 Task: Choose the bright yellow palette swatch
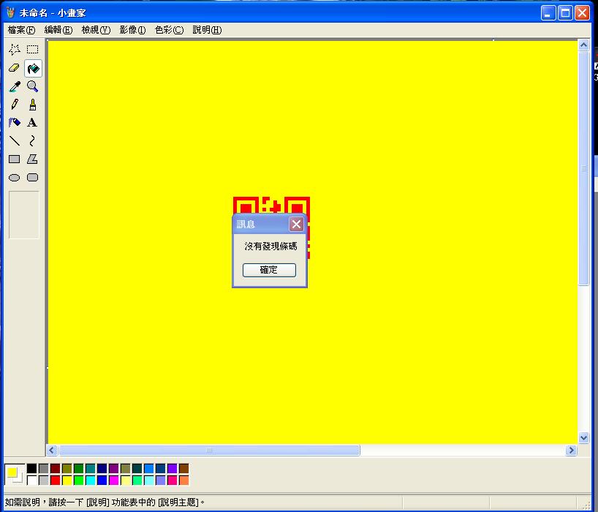(67, 481)
